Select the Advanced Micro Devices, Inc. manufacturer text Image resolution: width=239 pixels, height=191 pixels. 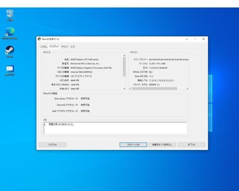[x=85, y=64]
